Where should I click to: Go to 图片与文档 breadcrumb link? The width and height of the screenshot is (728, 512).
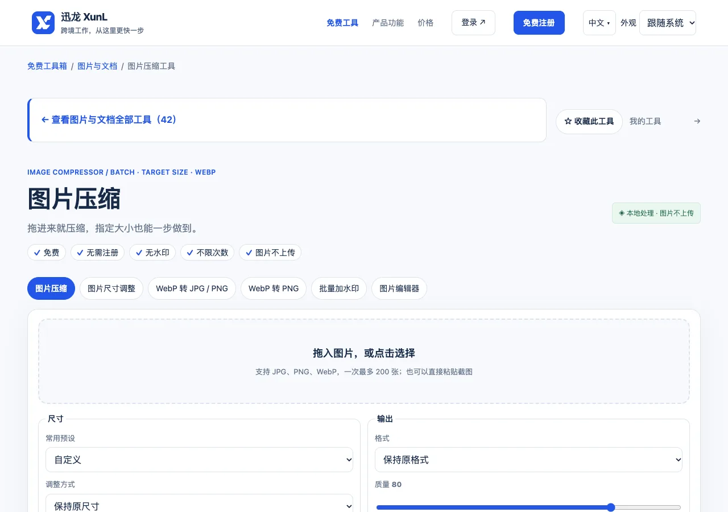click(x=97, y=66)
